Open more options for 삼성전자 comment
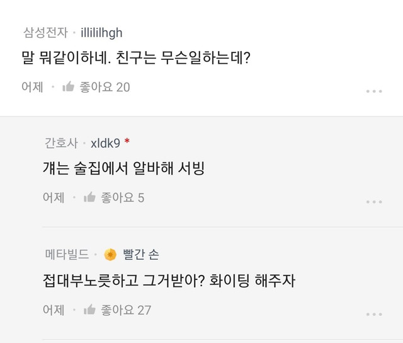This screenshot has width=403, height=343. (x=374, y=91)
